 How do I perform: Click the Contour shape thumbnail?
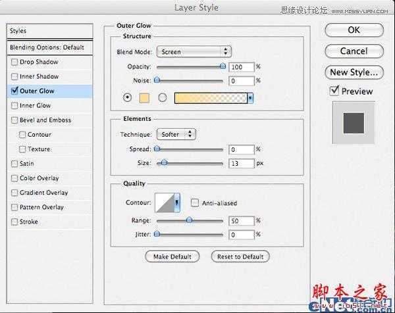click(x=165, y=203)
